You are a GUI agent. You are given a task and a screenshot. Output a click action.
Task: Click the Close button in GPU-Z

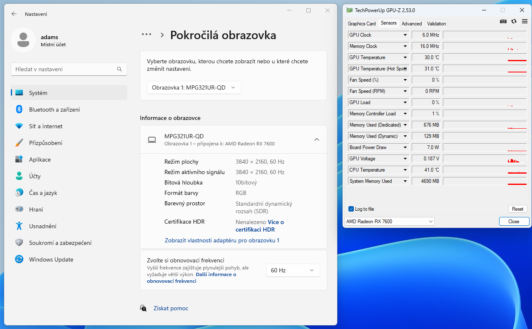point(514,222)
